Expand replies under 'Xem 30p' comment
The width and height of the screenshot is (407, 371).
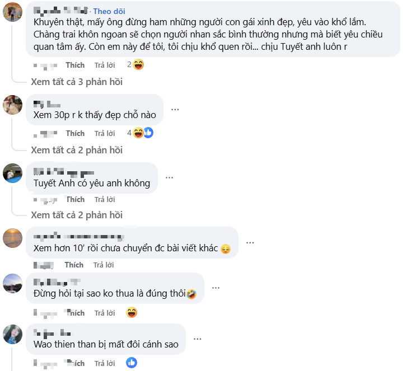(x=77, y=150)
